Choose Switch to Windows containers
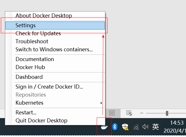Screen dimensions: 186x137 pos(55,49)
